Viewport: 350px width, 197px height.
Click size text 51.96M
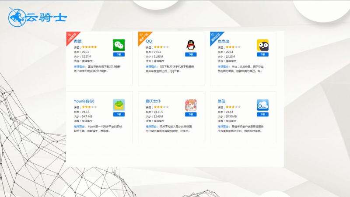[158, 56]
